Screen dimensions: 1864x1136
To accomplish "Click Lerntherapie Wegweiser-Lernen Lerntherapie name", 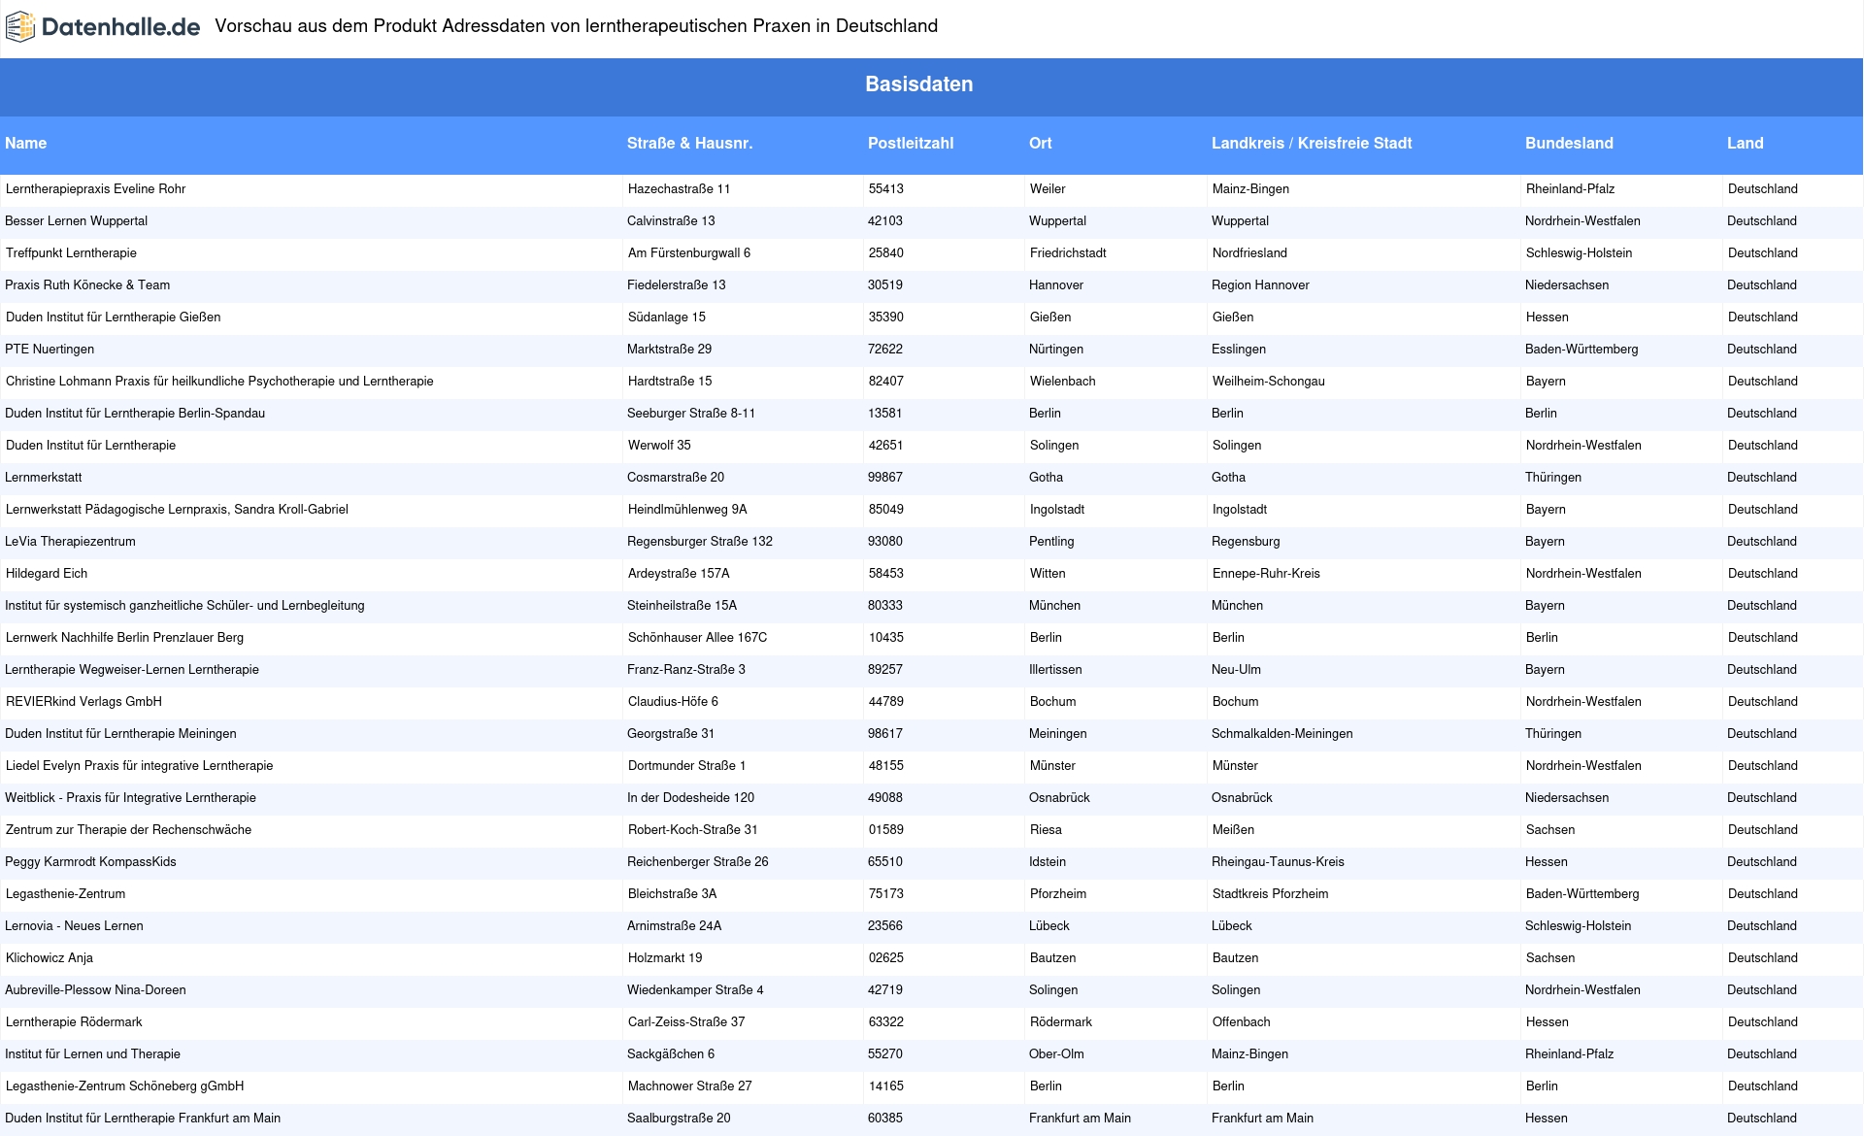I will coord(132,670).
